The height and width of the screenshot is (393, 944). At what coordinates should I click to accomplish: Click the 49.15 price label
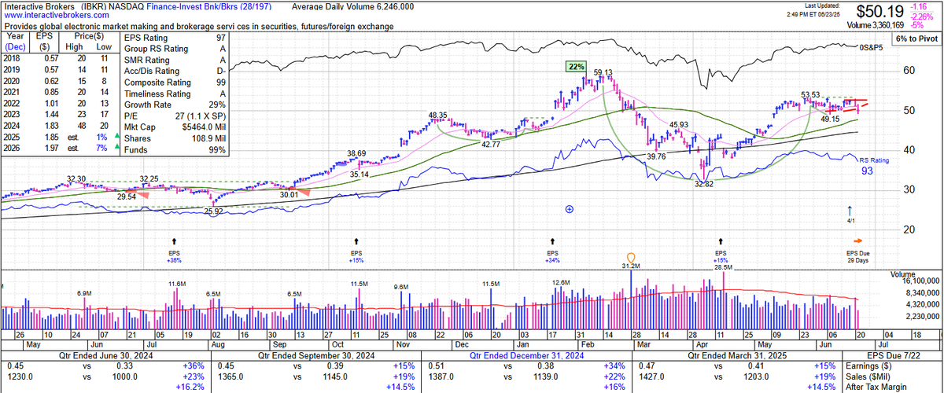[829, 119]
